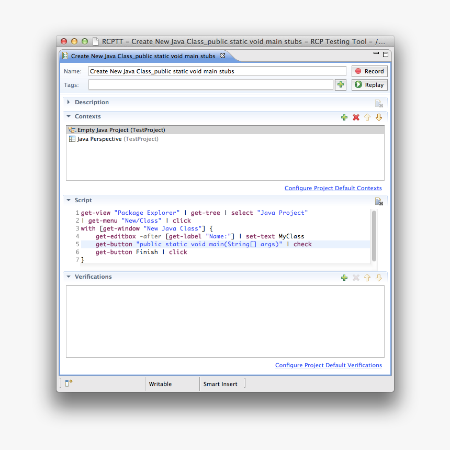The image size is (450, 450).
Task: Collapse the Verifications section
Action: pos(69,277)
